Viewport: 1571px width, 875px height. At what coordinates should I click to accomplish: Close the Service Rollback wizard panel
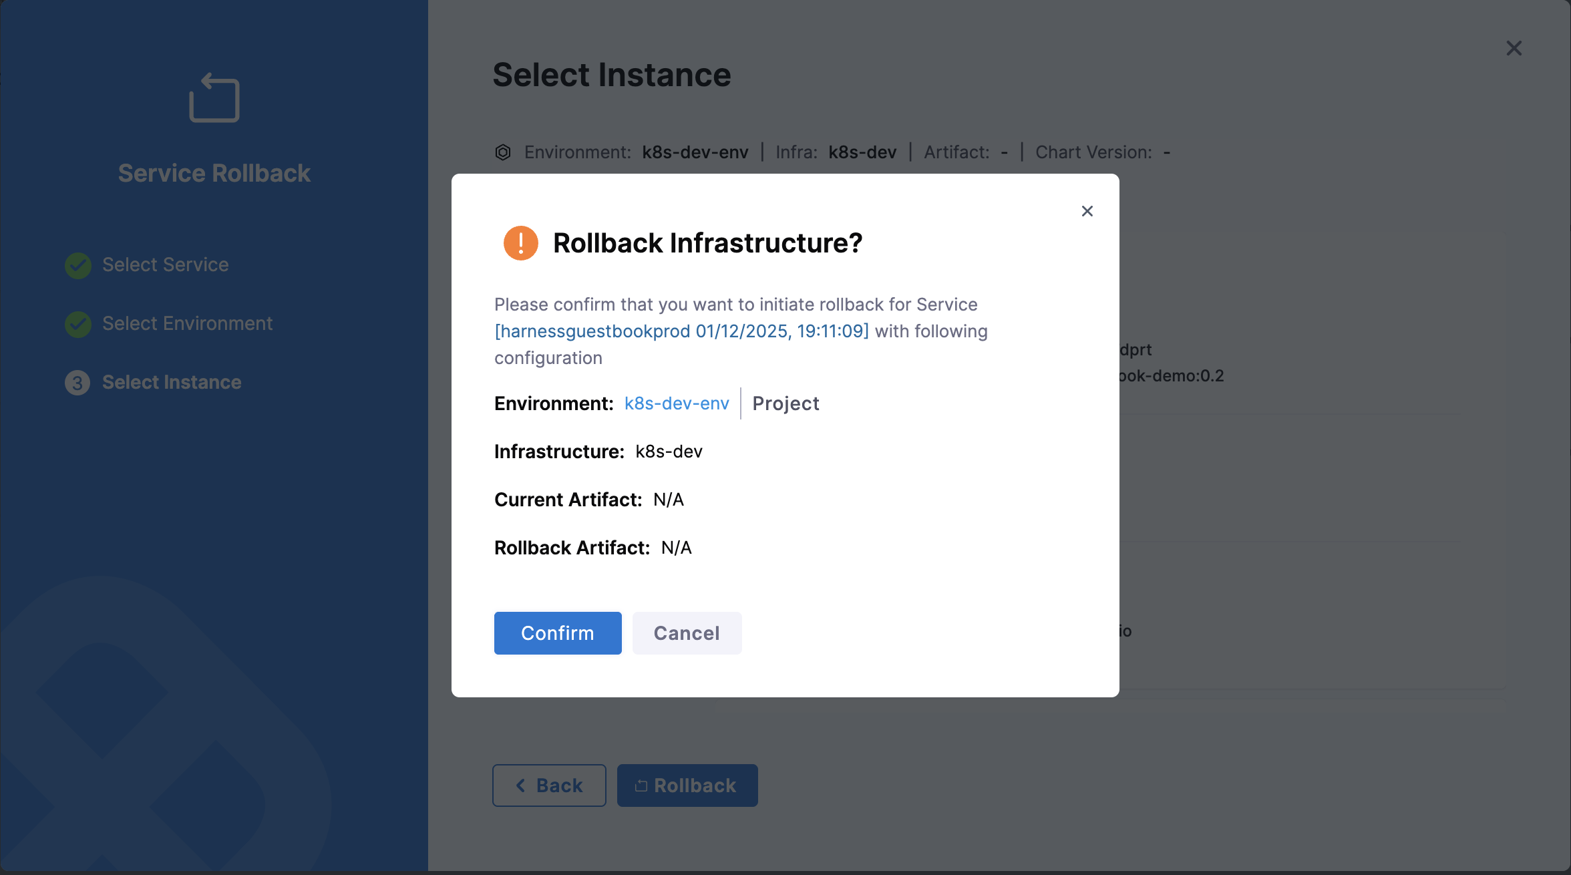tap(1514, 48)
